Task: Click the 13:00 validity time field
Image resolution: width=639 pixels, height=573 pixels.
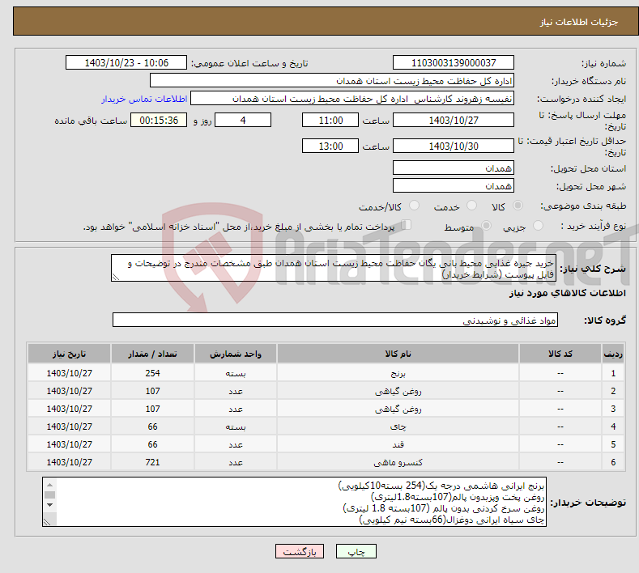Action: click(330, 146)
